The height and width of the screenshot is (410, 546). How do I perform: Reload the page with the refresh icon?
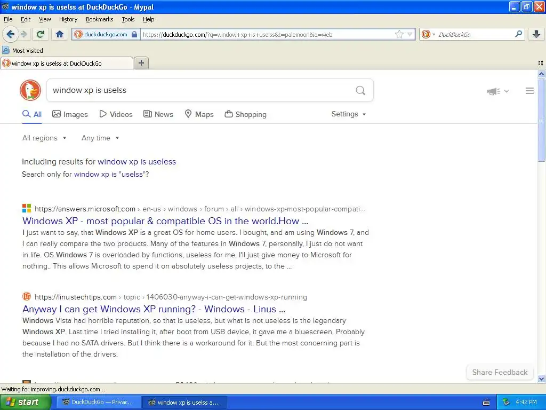40,34
